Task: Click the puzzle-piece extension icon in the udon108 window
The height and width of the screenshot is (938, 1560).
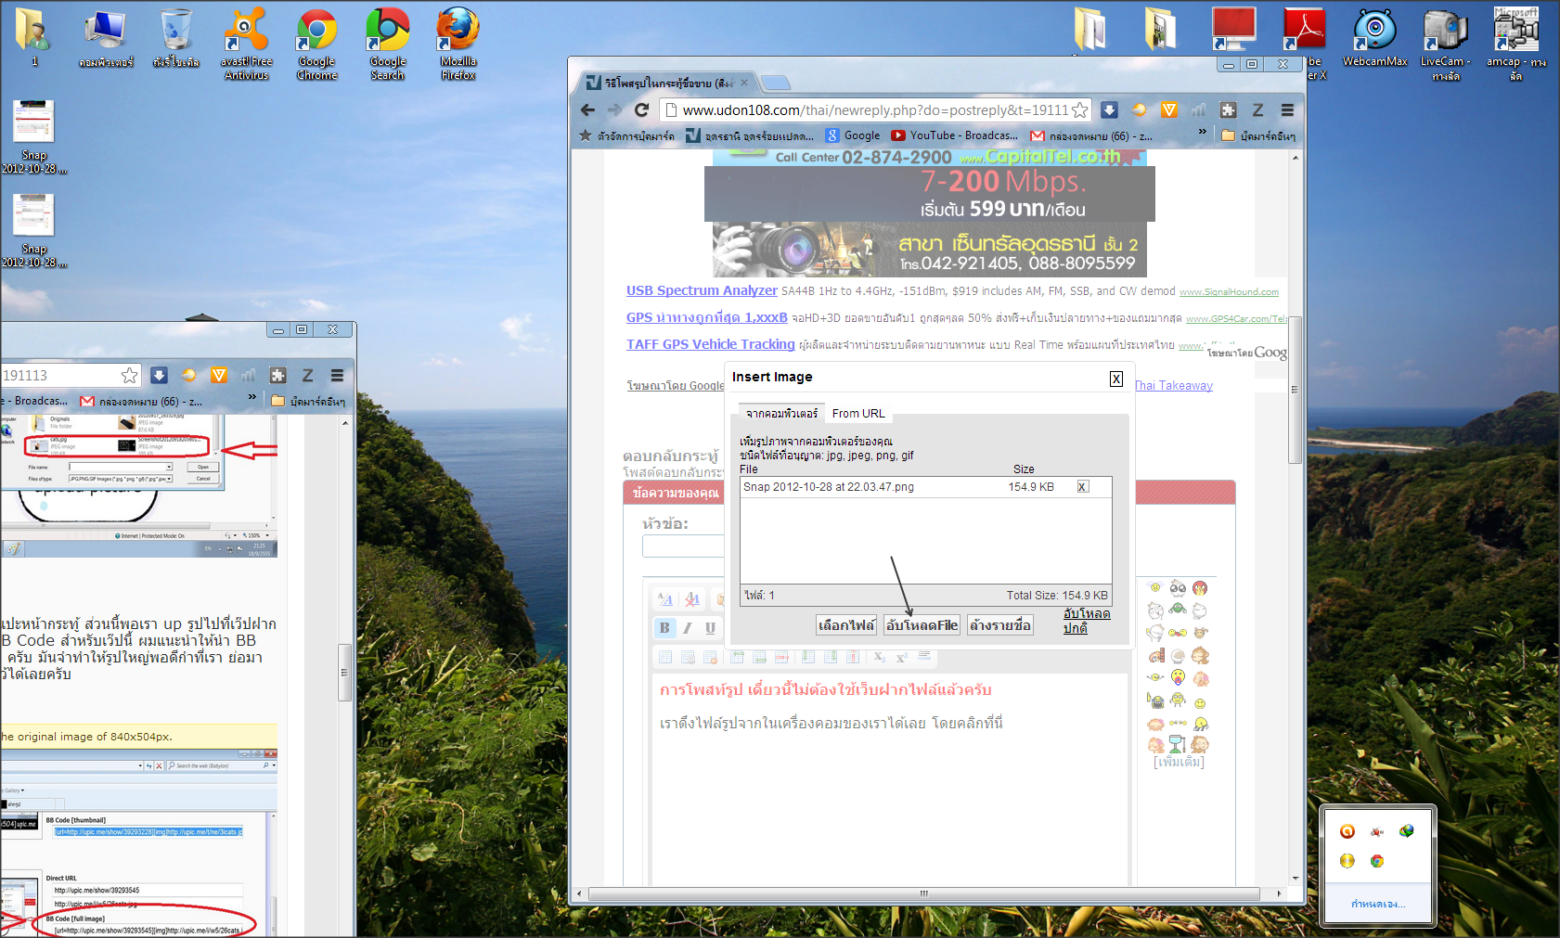Action: tap(1228, 110)
